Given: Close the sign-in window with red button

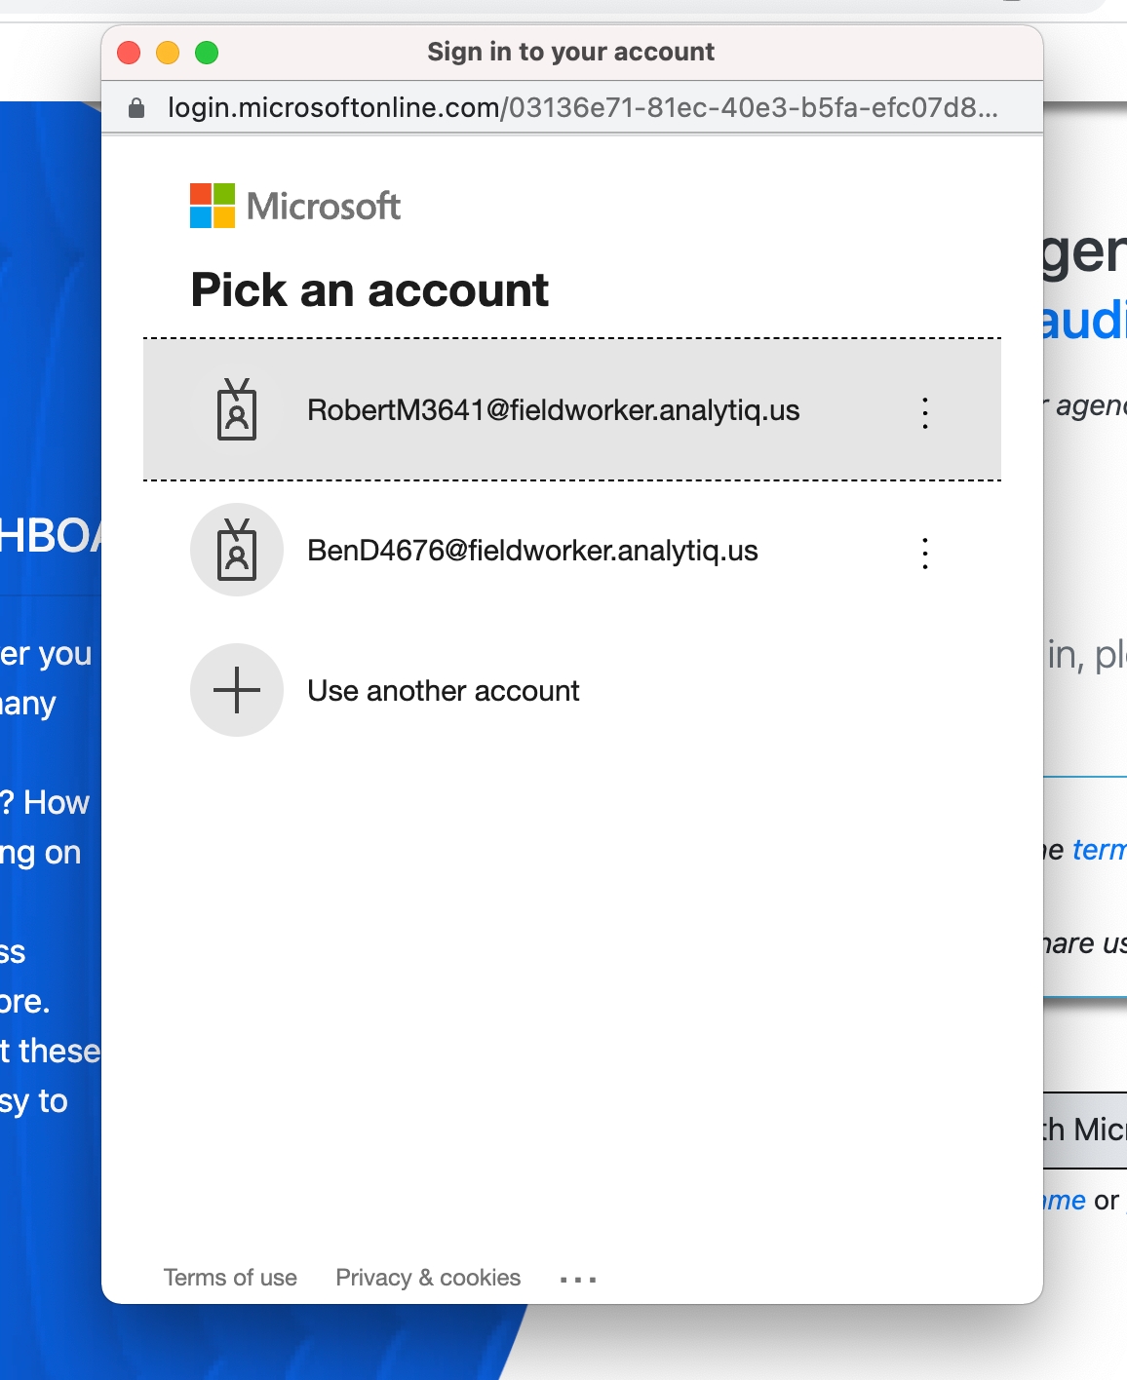Looking at the screenshot, I should (129, 53).
